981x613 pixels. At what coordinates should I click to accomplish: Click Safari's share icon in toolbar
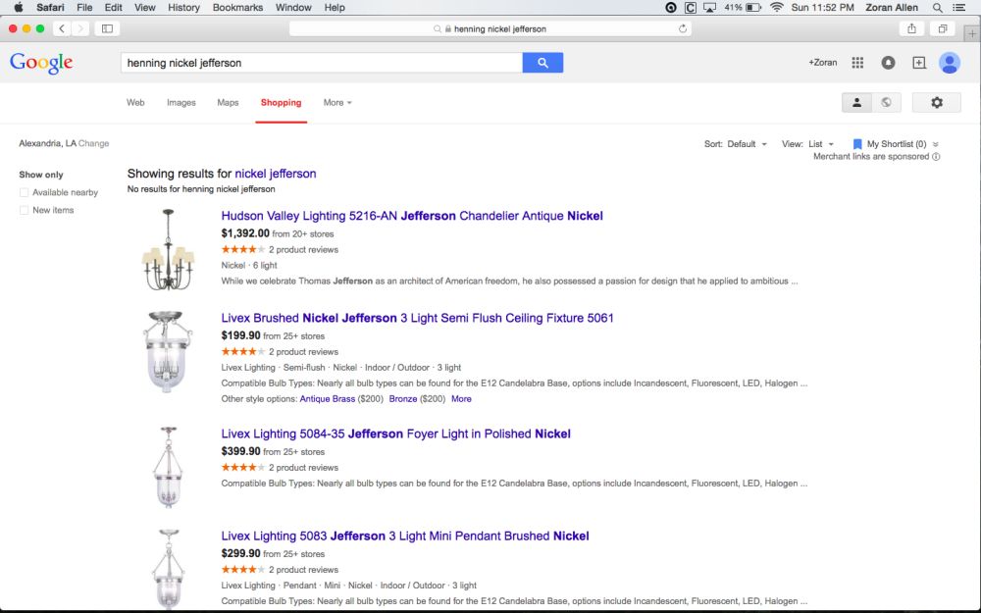[x=911, y=28]
